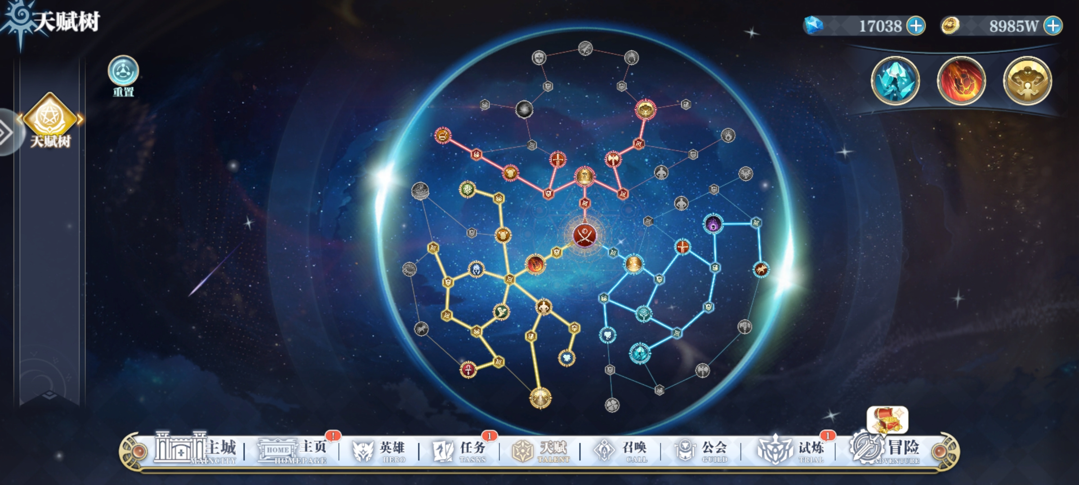Click the plus button beside 8985W gold

pos(1053,26)
